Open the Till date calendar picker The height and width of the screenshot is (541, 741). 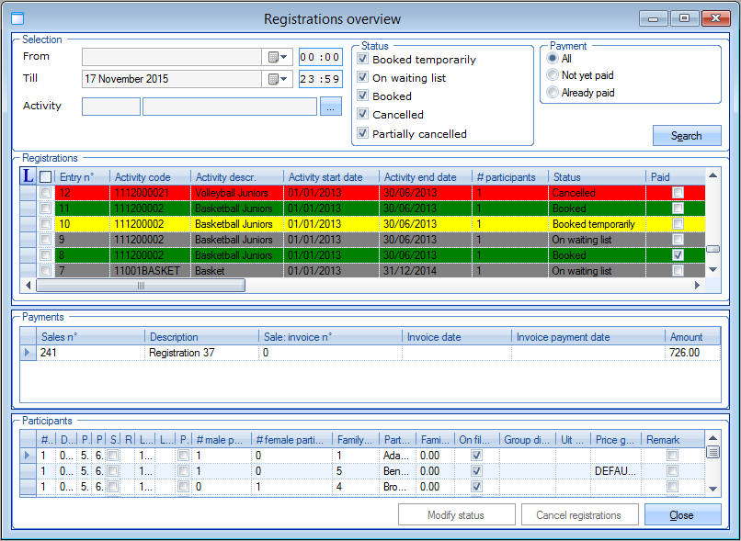pyautogui.click(x=278, y=79)
